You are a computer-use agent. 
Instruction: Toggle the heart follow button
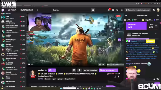point(74,70)
